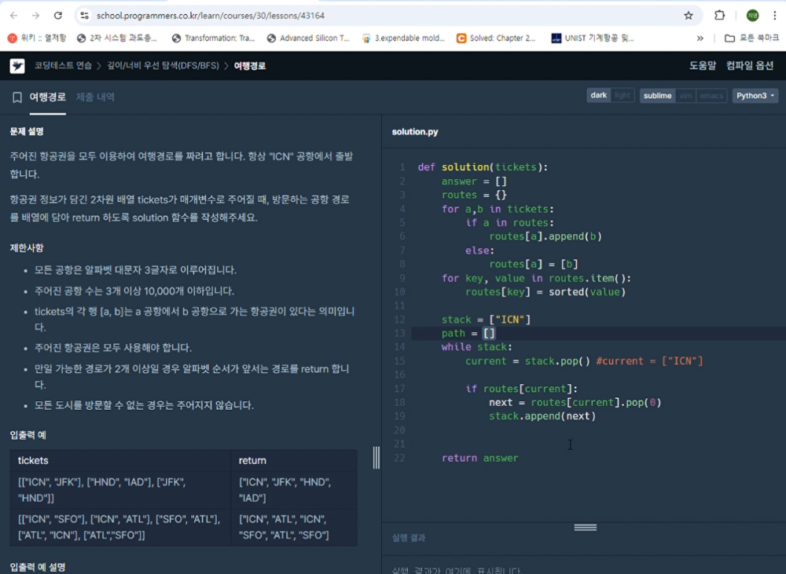Open the 모든 북마크 folder

752,38
